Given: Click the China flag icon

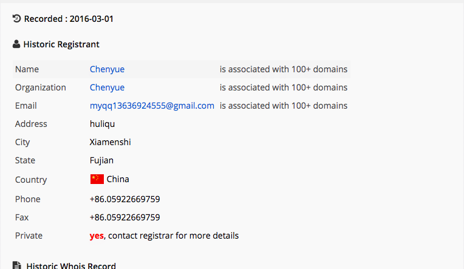Looking at the screenshot, I should (x=97, y=179).
